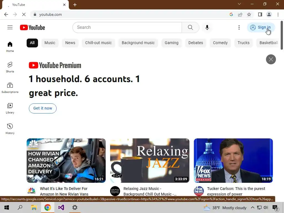This screenshot has height=213, width=284.
Task: Open Visual Studio from taskbar
Action: point(61,207)
